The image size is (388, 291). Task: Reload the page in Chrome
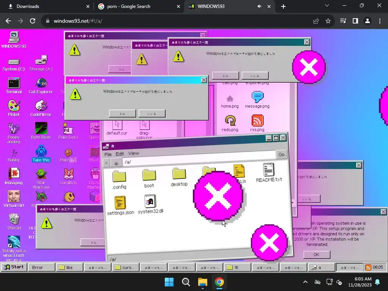click(x=33, y=21)
